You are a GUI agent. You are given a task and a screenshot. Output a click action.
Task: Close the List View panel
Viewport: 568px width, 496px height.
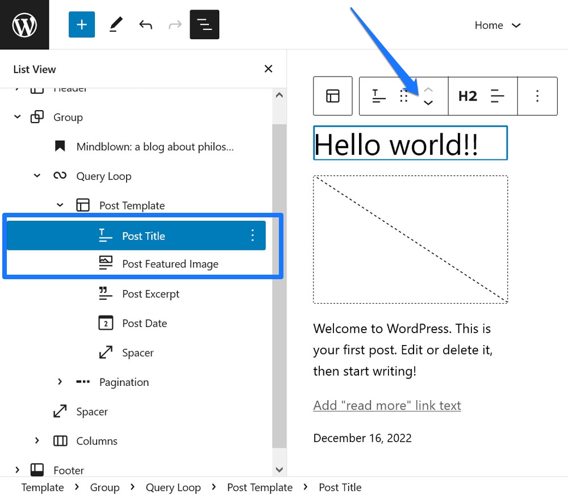click(269, 69)
